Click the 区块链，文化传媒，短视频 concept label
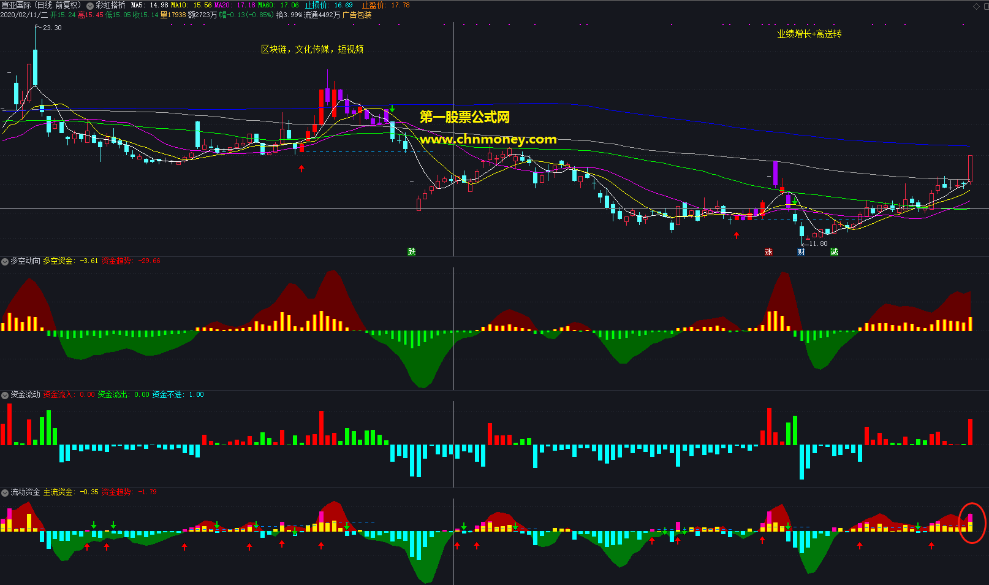The height and width of the screenshot is (585, 989). pyautogui.click(x=313, y=49)
